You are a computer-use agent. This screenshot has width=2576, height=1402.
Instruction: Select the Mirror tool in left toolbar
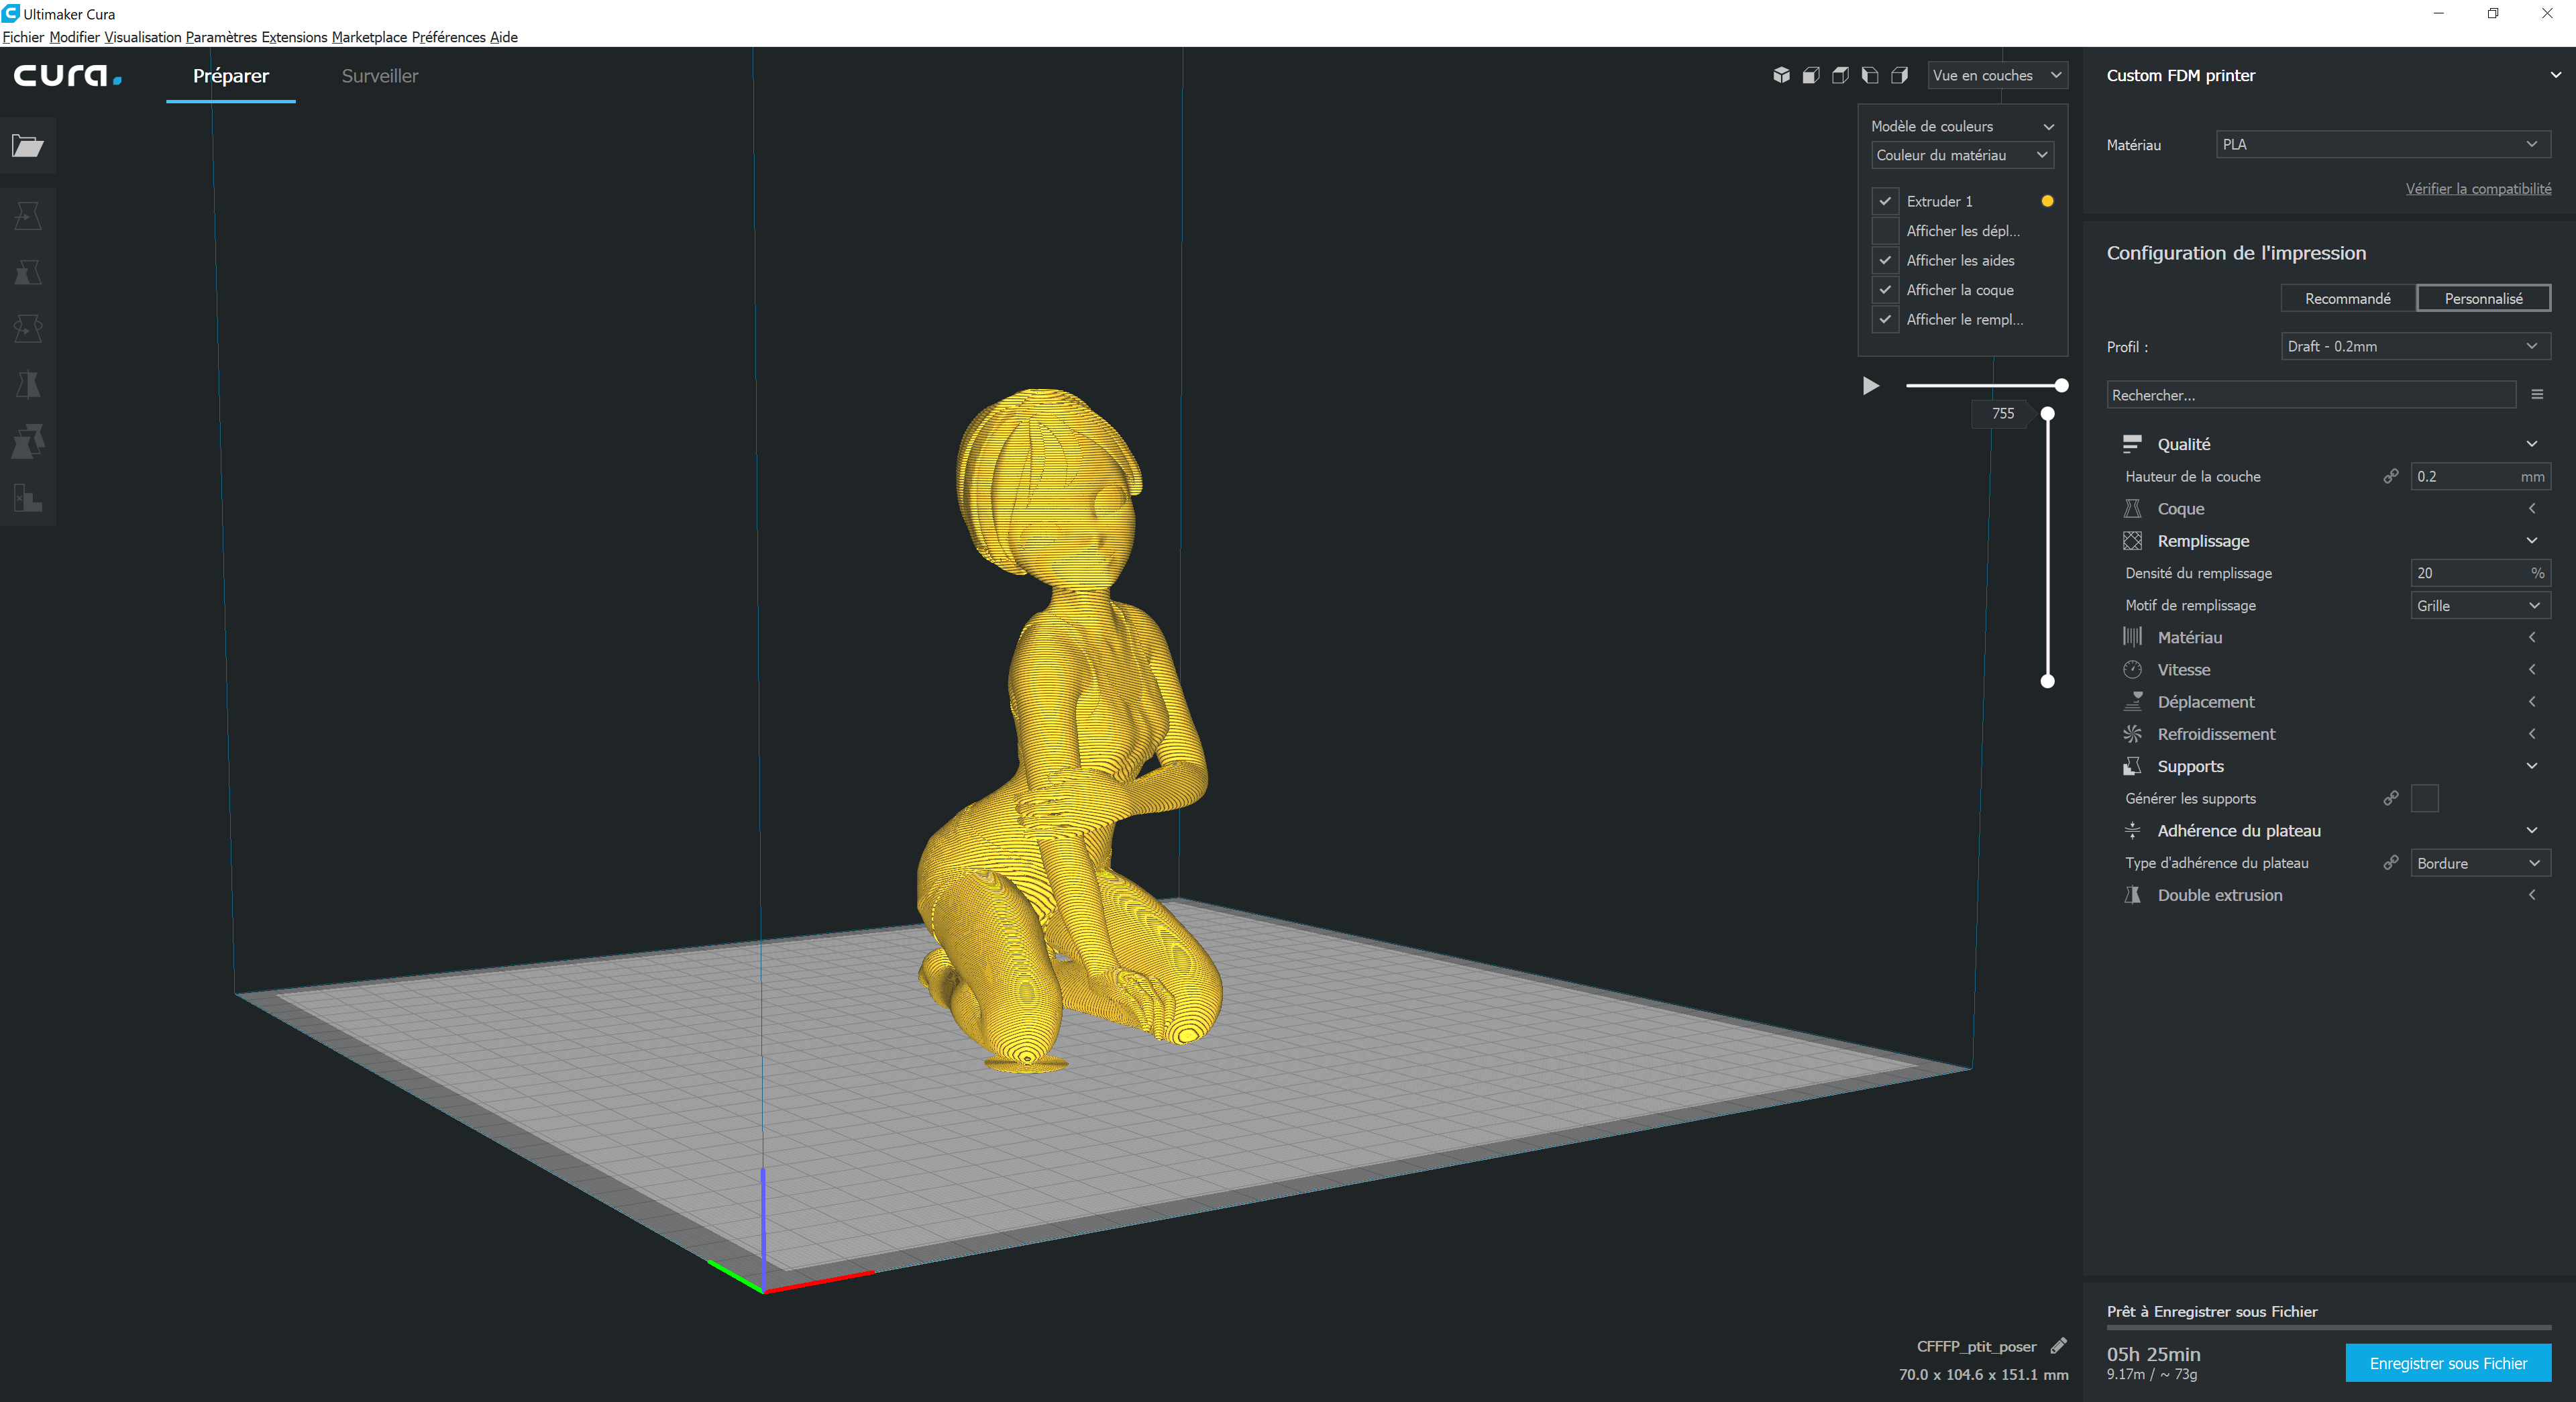pos(28,385)
